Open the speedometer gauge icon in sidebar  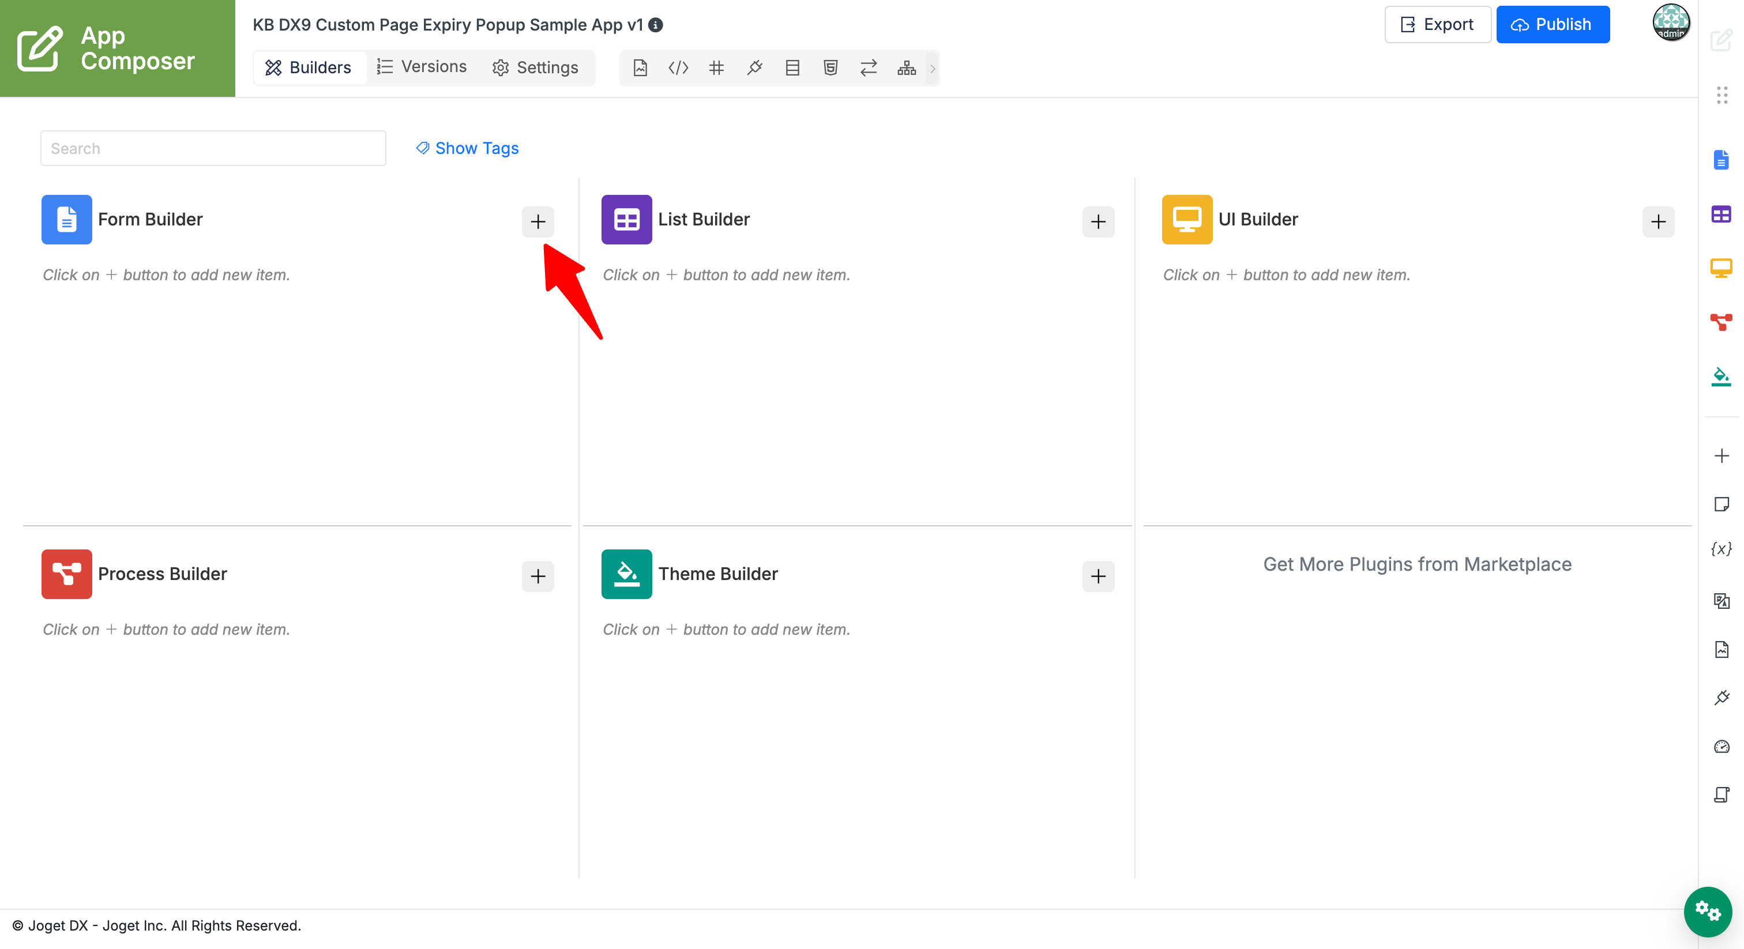(1722, 747)
